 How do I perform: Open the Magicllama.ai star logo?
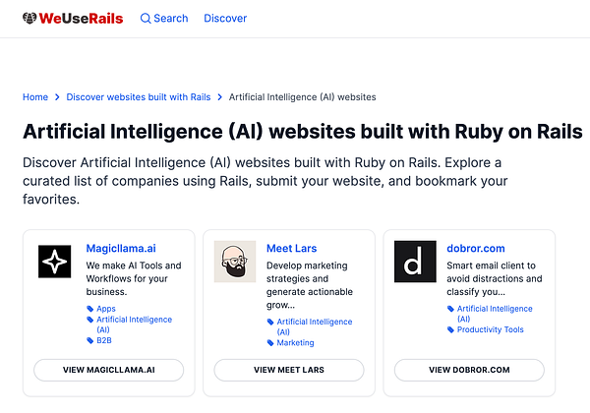click(x=54, y=262)
